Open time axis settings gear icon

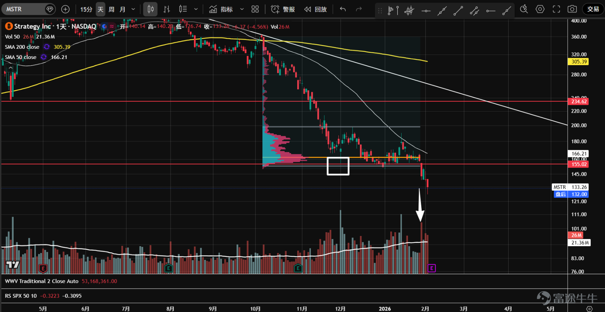[589, 309]
